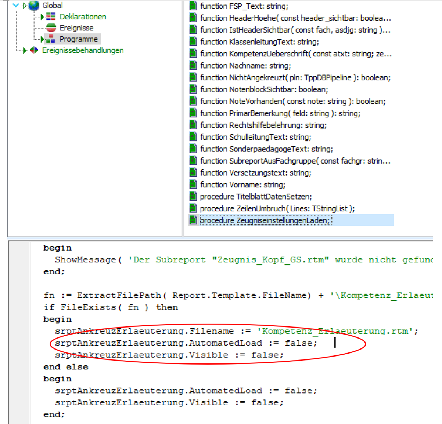Screen dimensions: 442x424
Task: Click the Ereignisse red-green icon
Action: pyautogui.click(x=51, y=28)
